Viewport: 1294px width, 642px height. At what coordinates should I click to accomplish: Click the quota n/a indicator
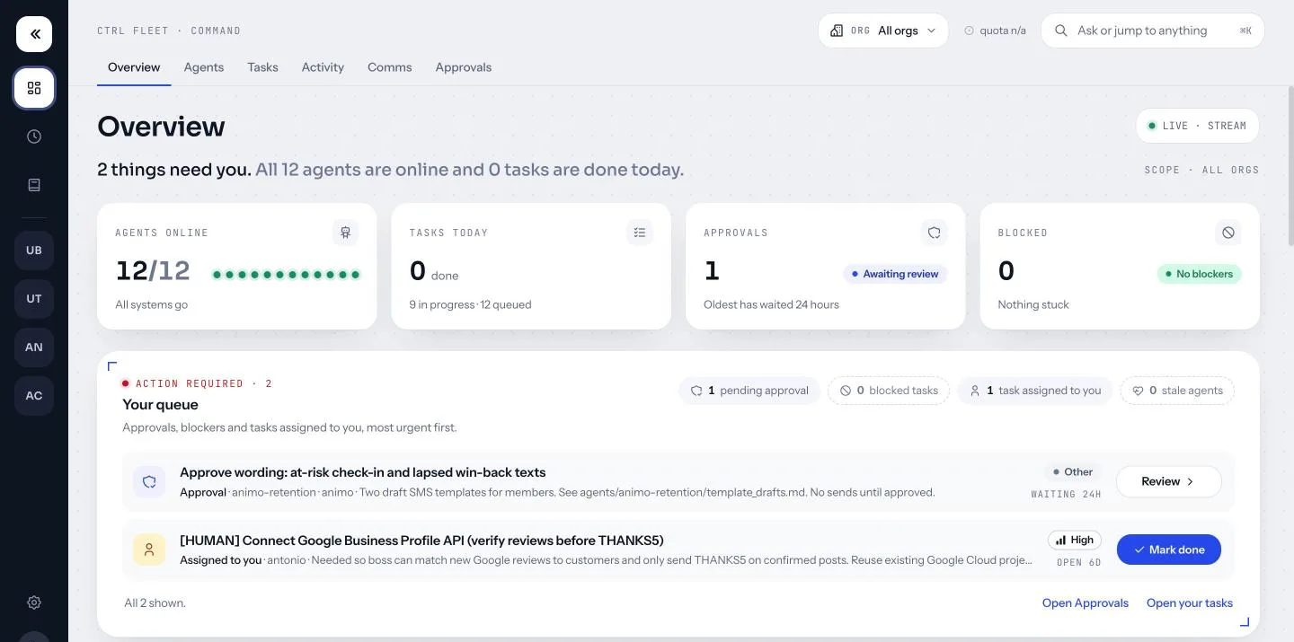[995, 31]
